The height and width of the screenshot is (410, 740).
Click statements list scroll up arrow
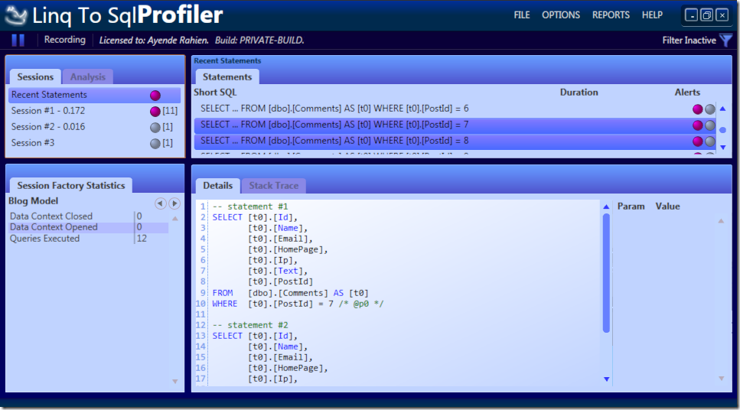tap(722, 109)
